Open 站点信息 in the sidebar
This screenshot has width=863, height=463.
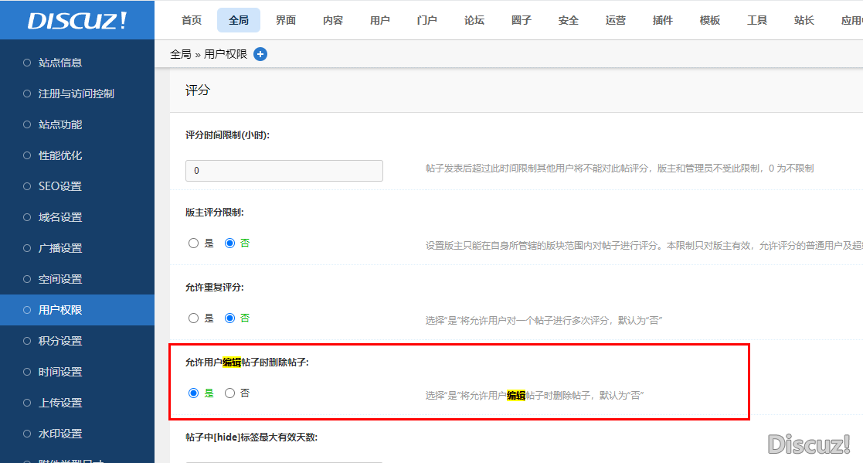click(x=60, y=63)
